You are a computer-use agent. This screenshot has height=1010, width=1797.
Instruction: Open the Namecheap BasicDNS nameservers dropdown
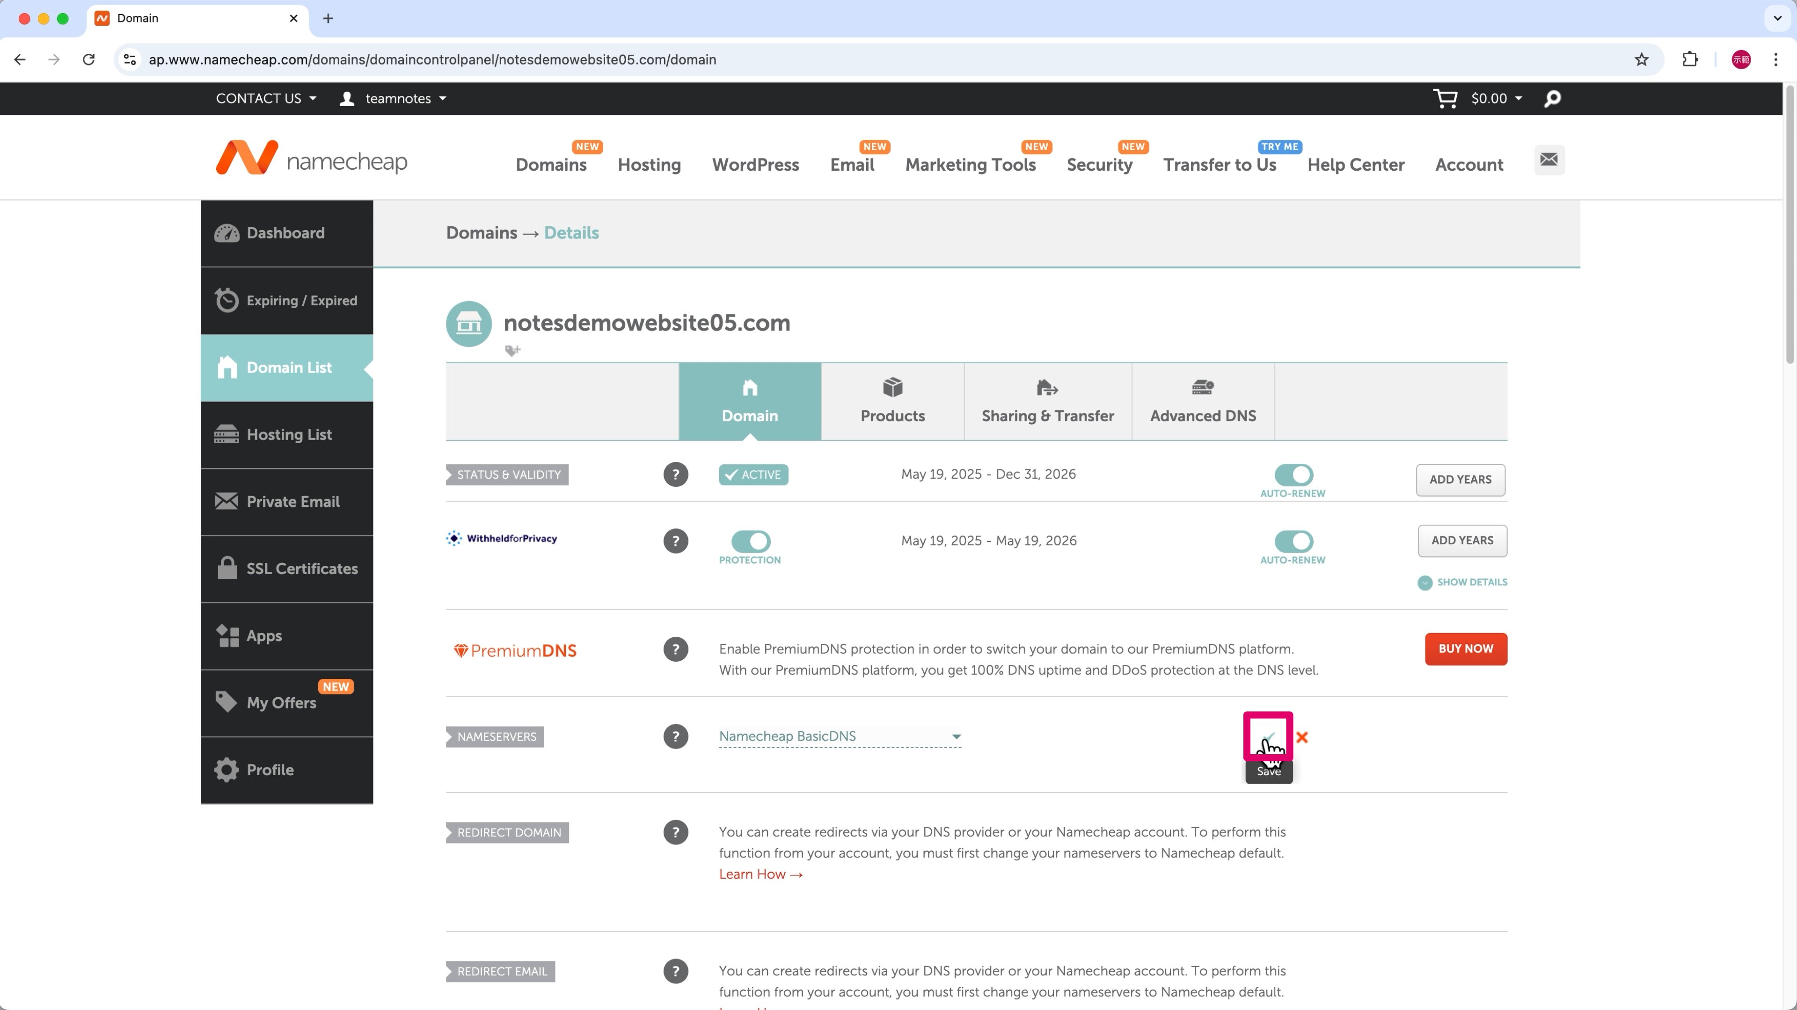[x=840, y=736]
